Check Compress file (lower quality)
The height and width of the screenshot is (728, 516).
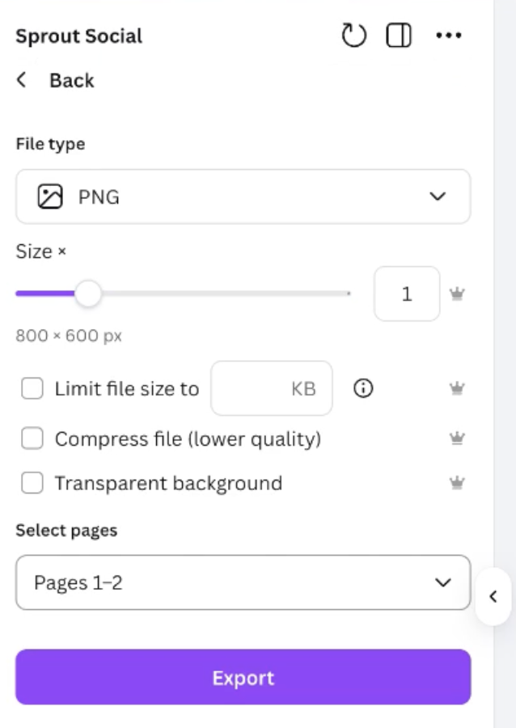[x=32, y=438]
